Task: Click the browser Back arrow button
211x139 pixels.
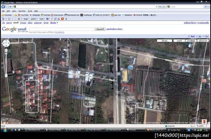Action: 3,7
